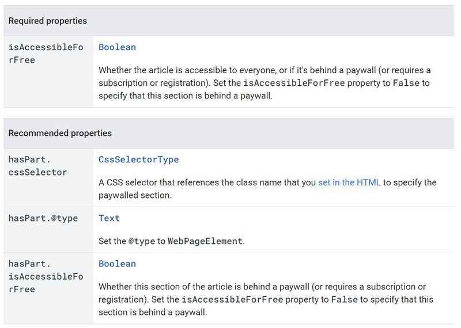Open the CssSelectorType type link

click(x=138, y=159)
